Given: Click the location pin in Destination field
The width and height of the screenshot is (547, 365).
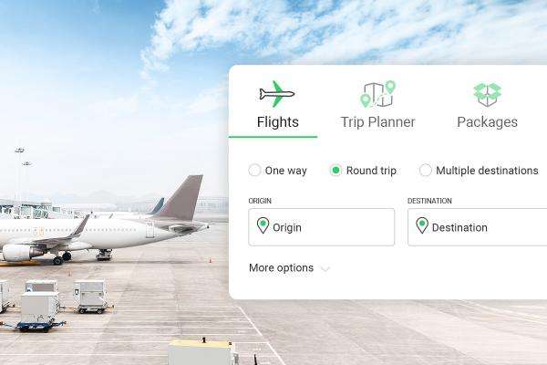Looking at the screenshot, I should point(422,225).
